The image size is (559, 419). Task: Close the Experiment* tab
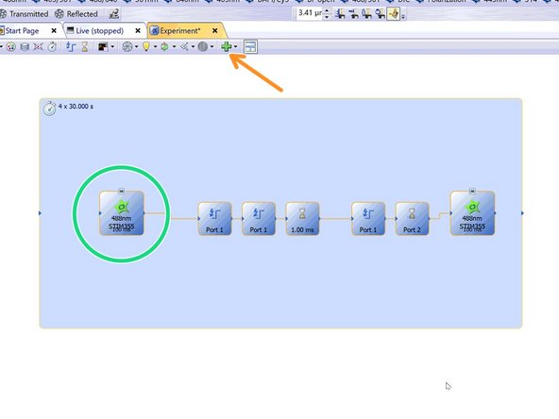pos(214,31)
